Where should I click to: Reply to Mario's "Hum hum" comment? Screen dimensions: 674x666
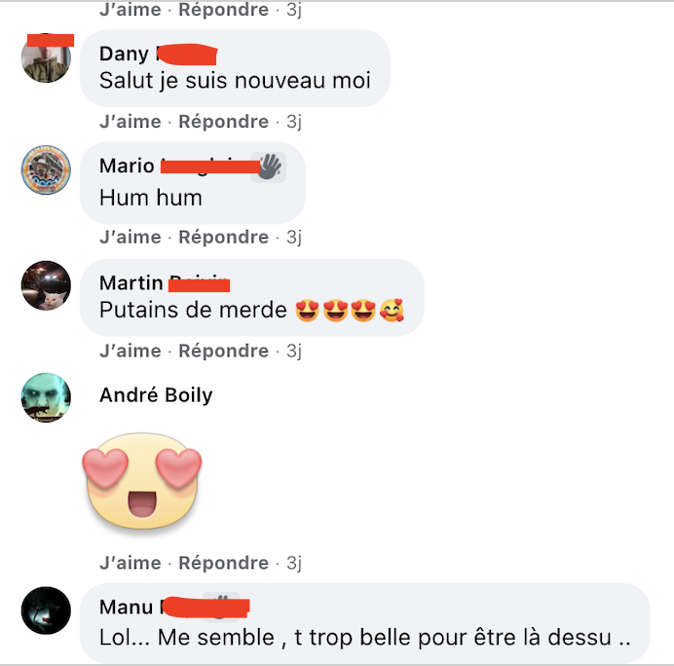point(223,238)
